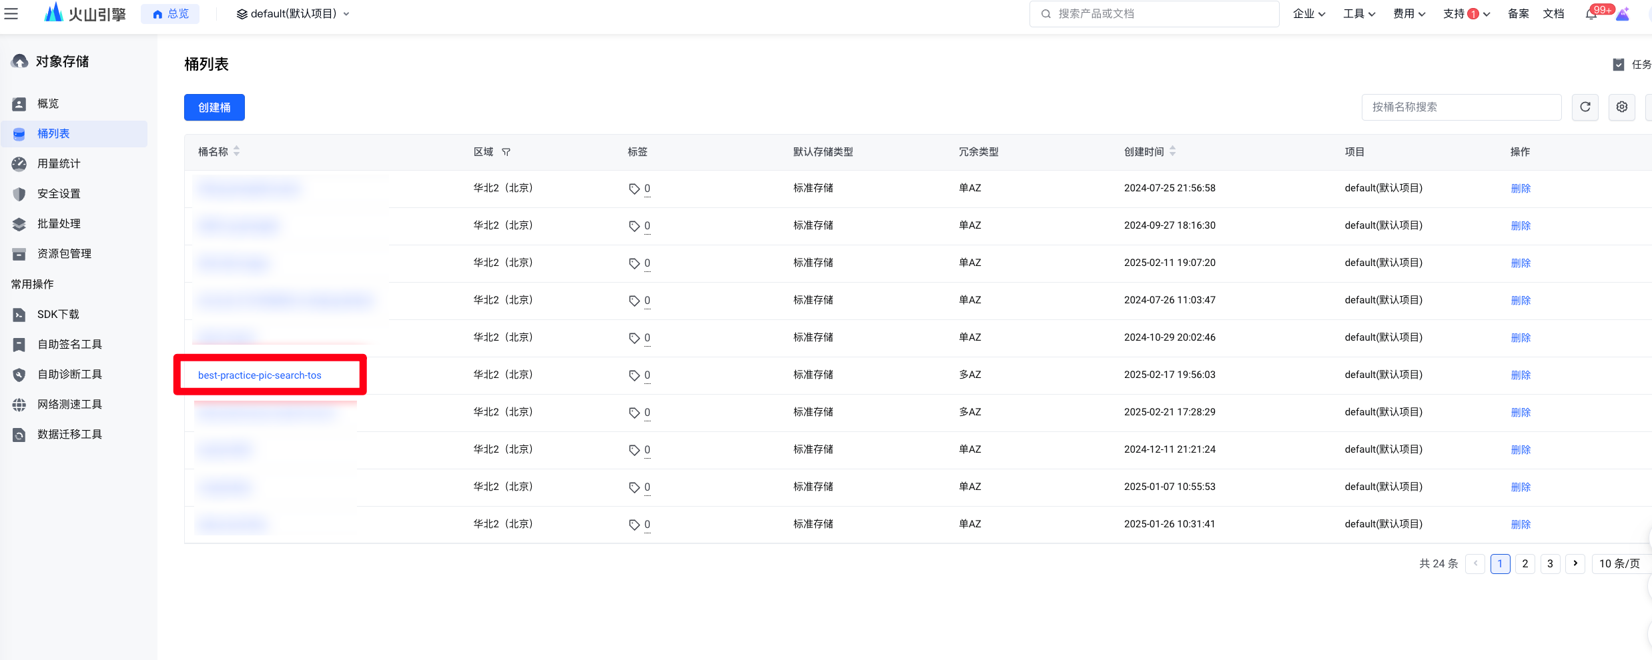This screenshot has width=1652, height=660.
Task: Open network speed test tool
Action: point(74,404)
